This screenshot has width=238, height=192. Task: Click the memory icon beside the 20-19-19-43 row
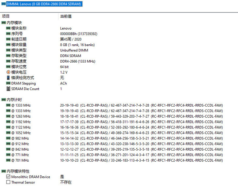[8, 105]
